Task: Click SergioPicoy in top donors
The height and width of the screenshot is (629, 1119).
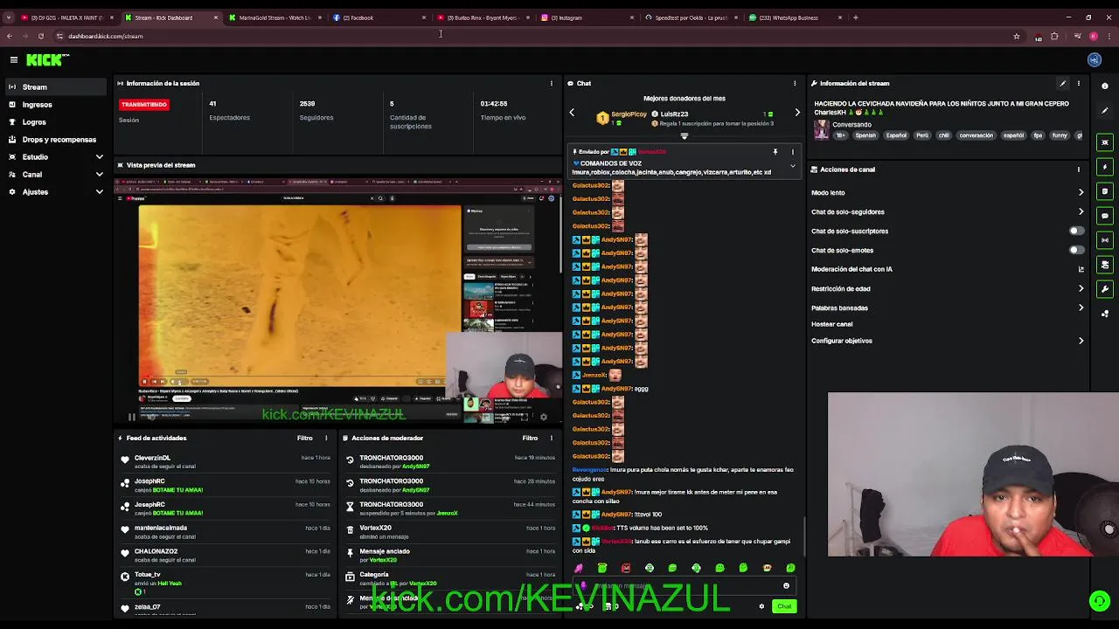Action: coord(629,114)
